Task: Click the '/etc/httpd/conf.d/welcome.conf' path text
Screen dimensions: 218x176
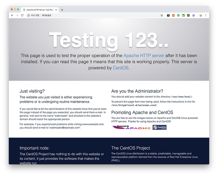Action: pyautogui.click(x=134, y=105)
